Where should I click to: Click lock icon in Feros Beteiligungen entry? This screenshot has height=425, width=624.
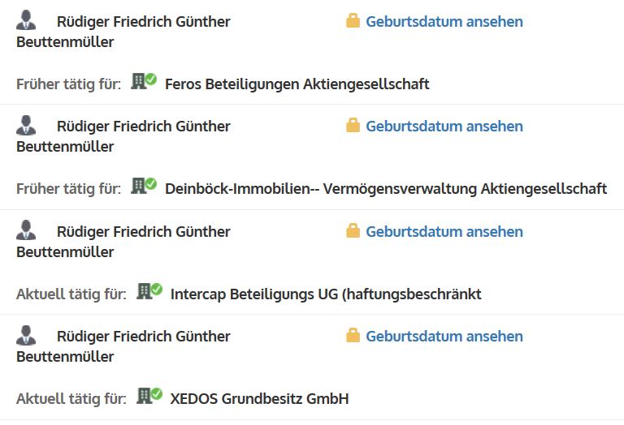[353, 21]
